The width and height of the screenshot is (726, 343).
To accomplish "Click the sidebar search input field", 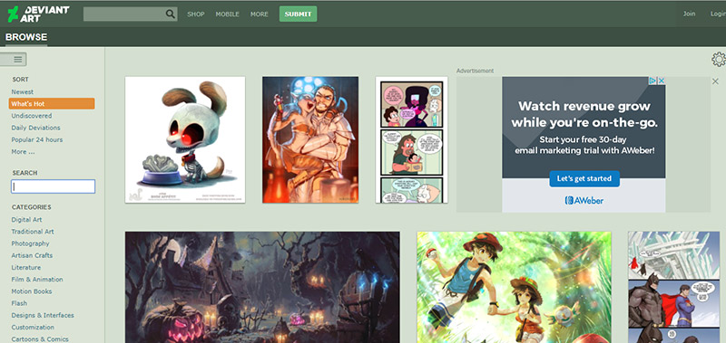I will [54, 186].
